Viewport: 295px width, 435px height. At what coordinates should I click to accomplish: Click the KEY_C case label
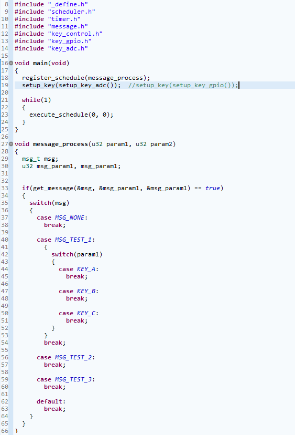(x=79, y=313)
